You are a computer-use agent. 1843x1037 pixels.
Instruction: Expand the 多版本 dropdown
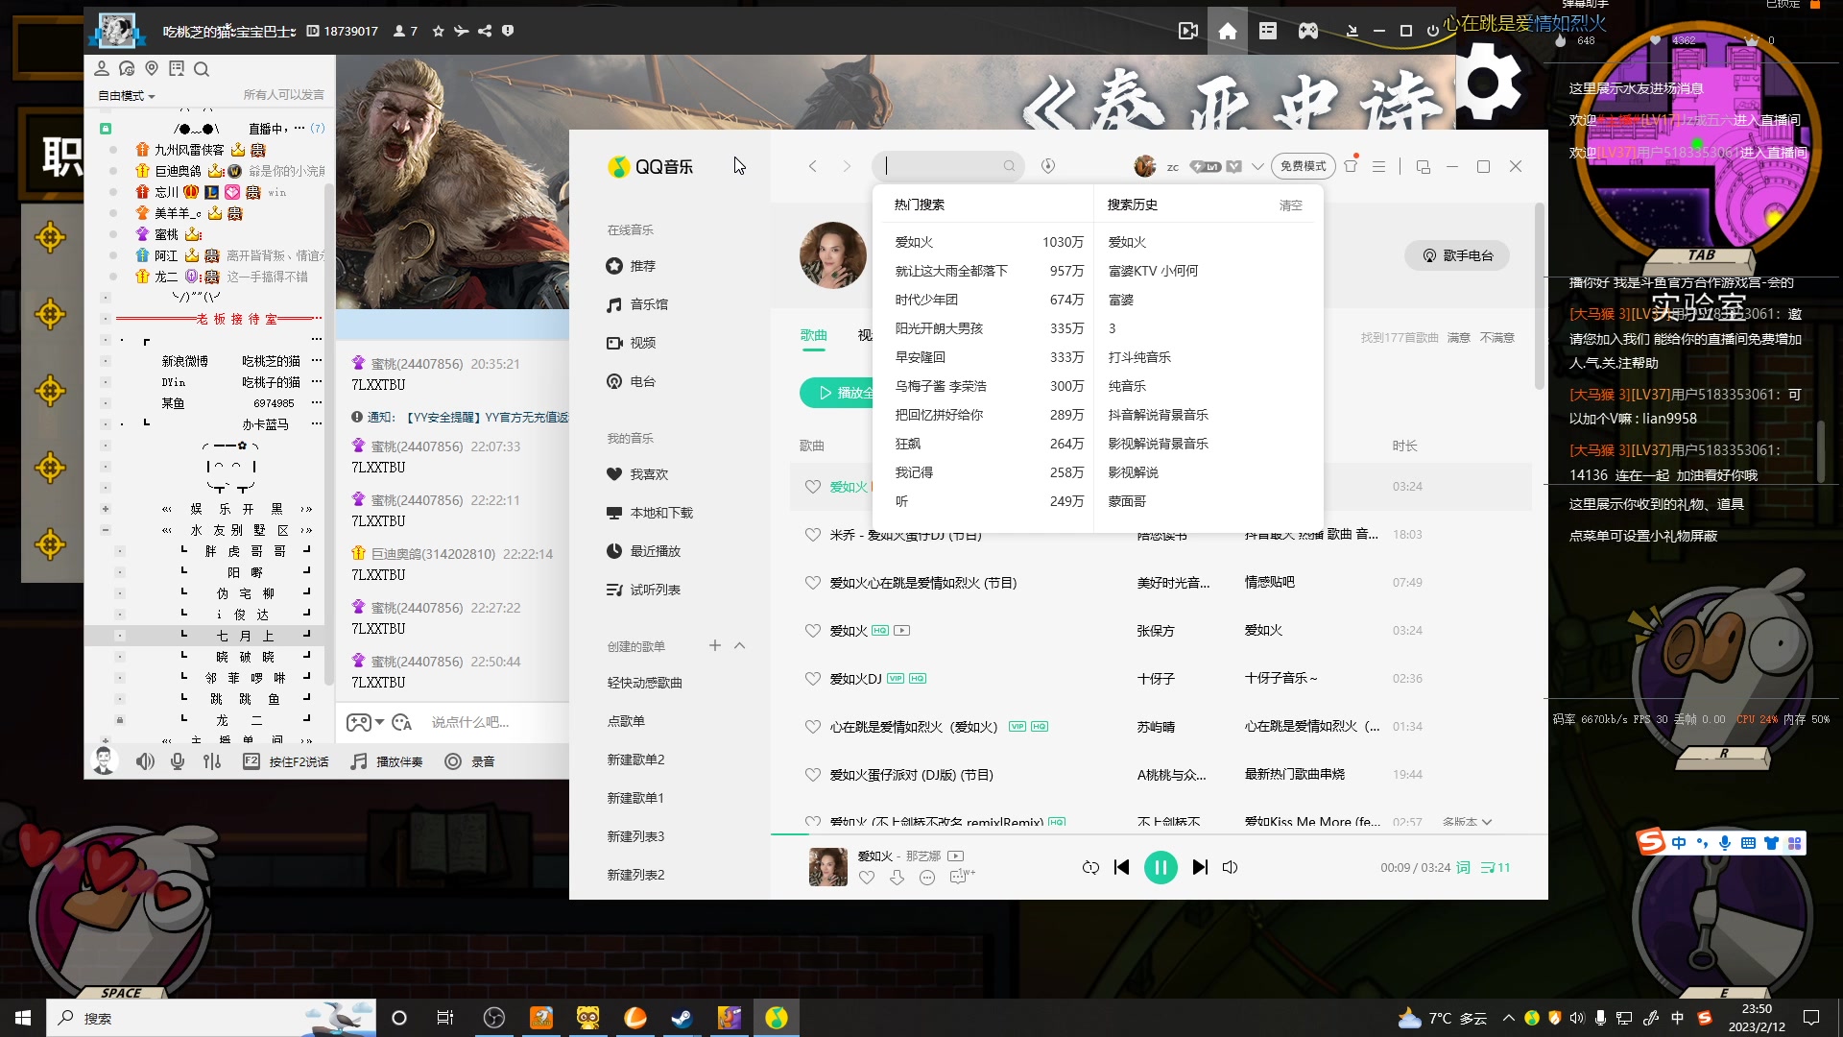tap(1467, 822)
